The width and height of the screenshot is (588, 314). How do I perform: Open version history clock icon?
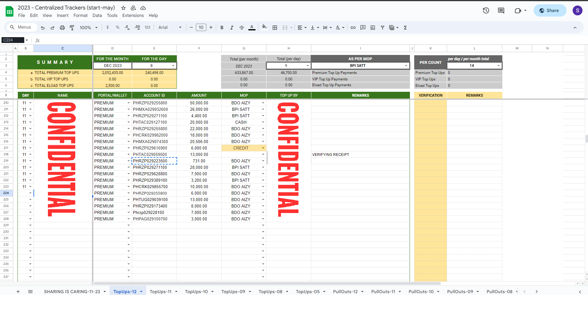[486, 10]
